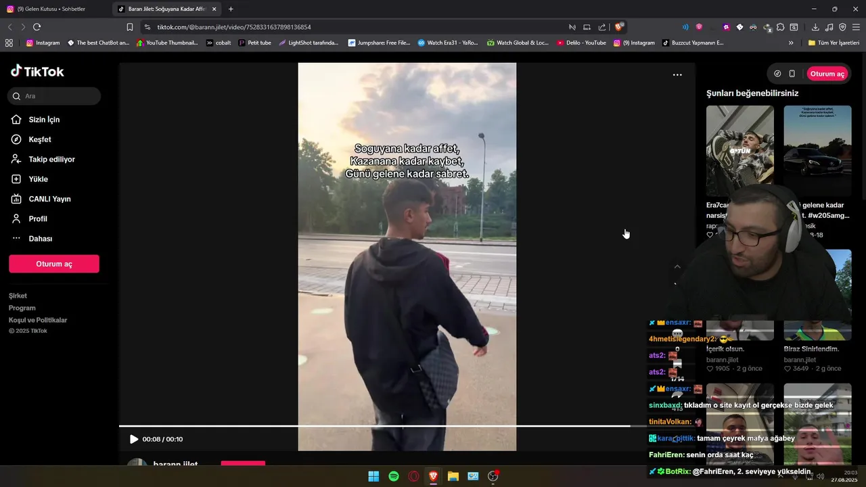Click the share page icon in address bar
This screenshot has height=487, width=866.
click(x=601, y=27)
